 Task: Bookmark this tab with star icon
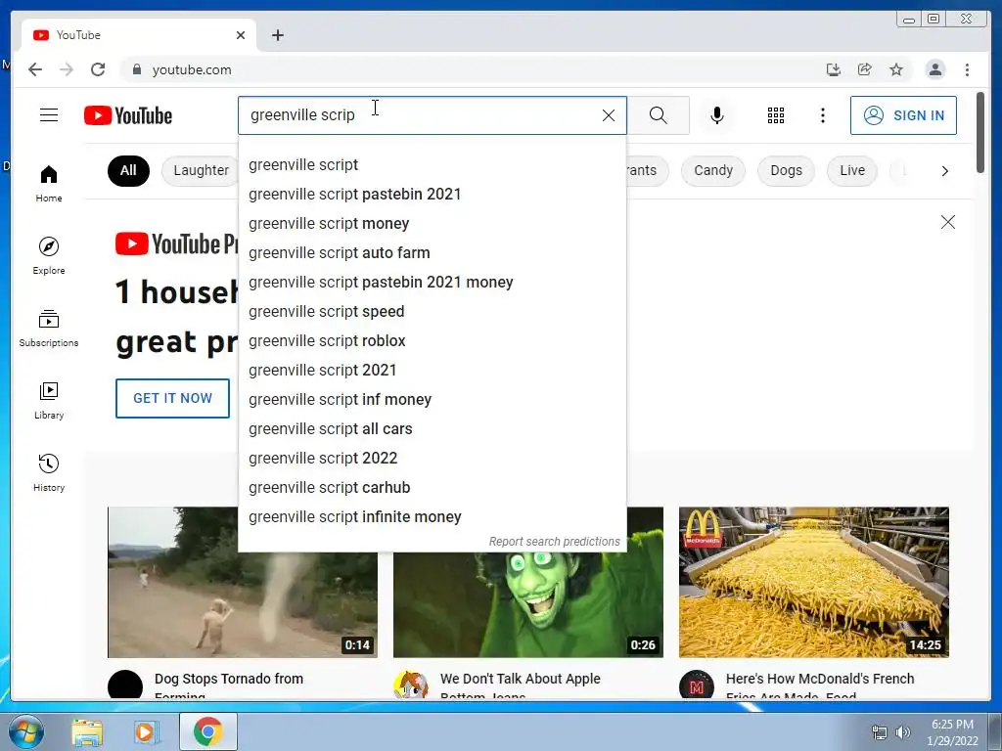click(x=896, y=69)
